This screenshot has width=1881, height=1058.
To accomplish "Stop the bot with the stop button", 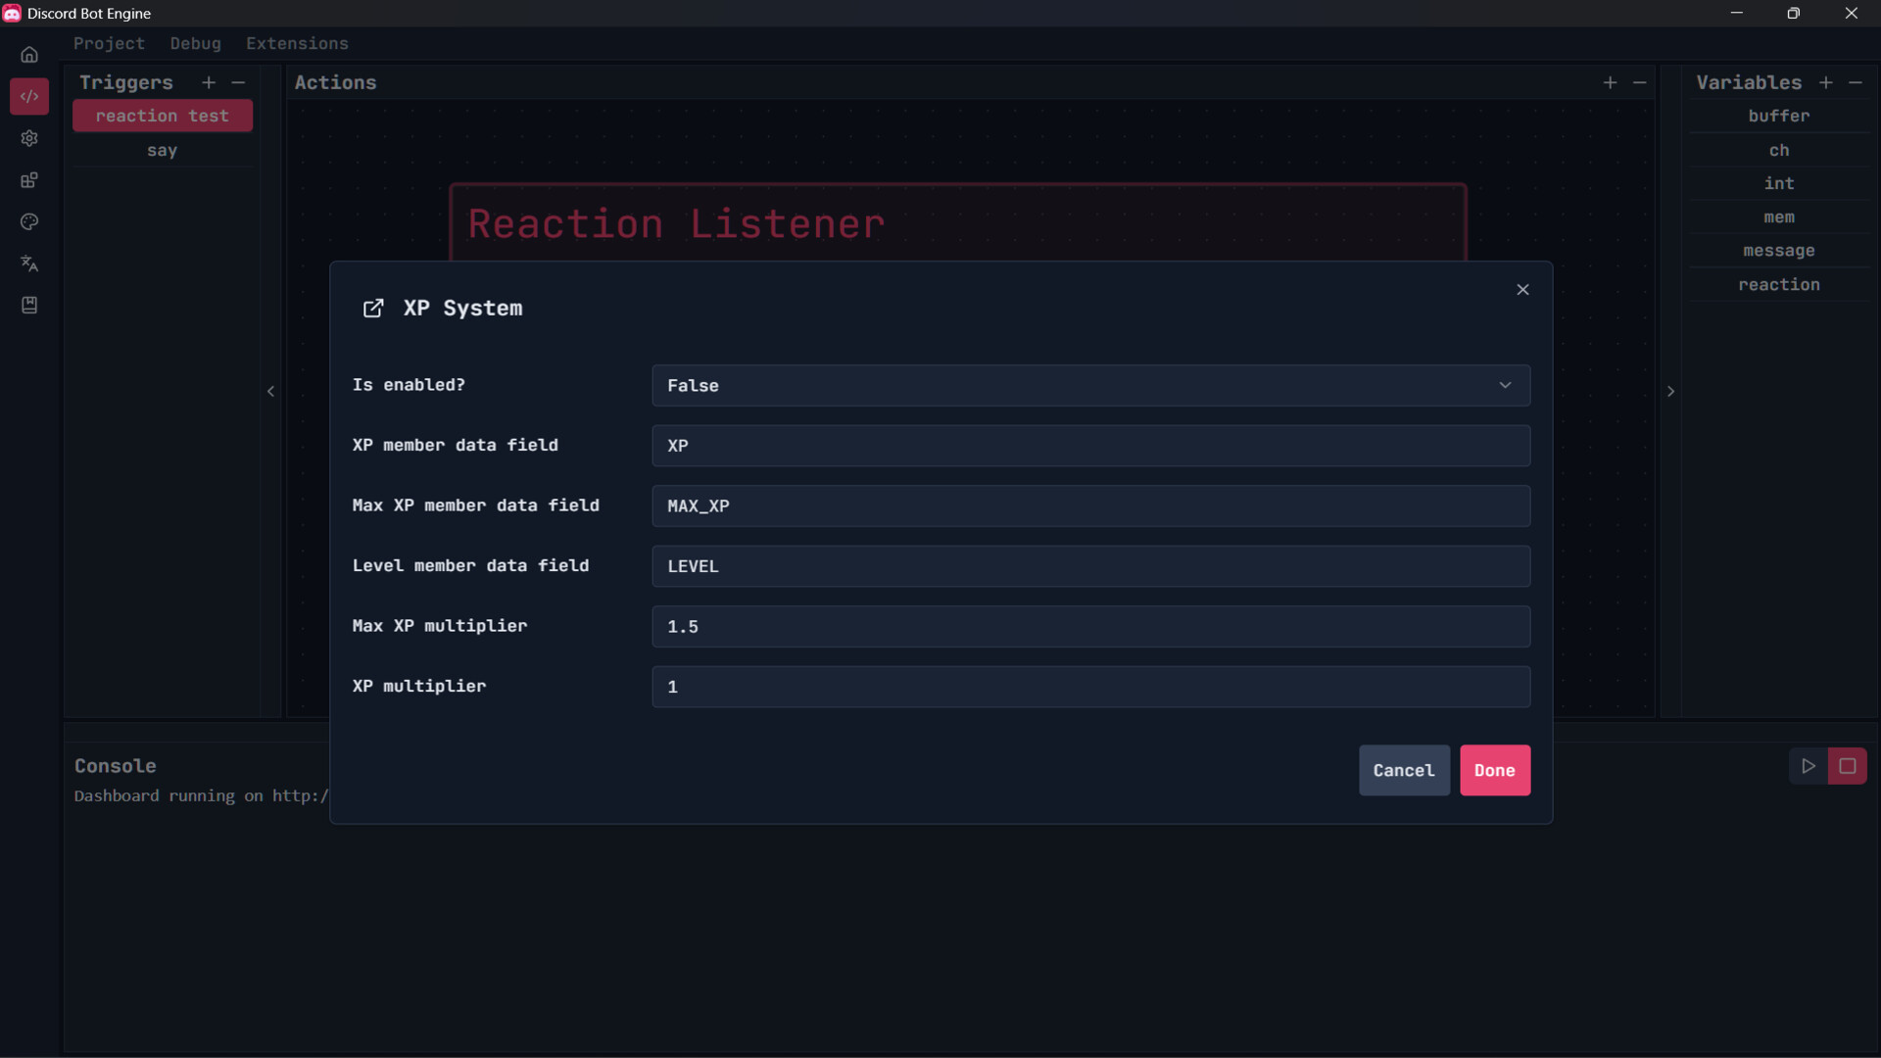I will 1849,766.
